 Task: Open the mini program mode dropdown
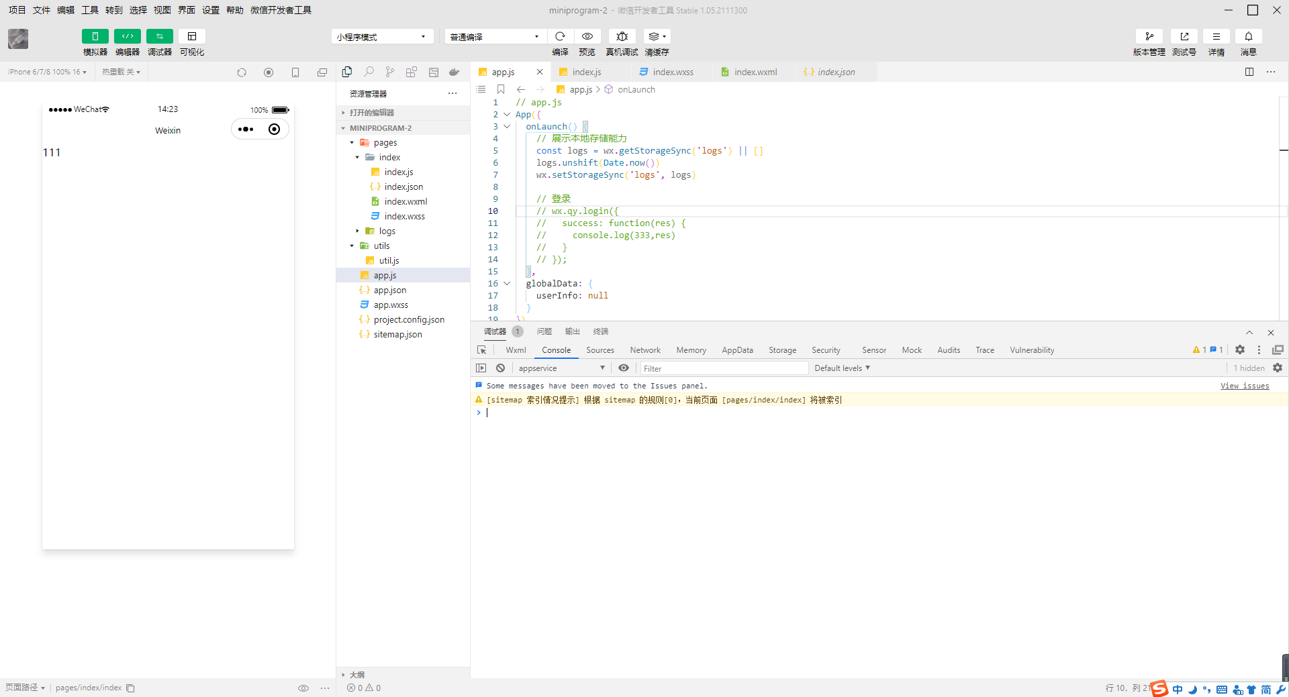pos(381,37)
